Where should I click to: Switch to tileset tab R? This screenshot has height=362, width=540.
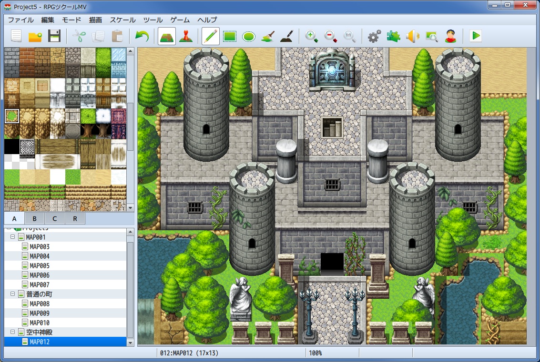pyautogui.click(x=75, y=219)
